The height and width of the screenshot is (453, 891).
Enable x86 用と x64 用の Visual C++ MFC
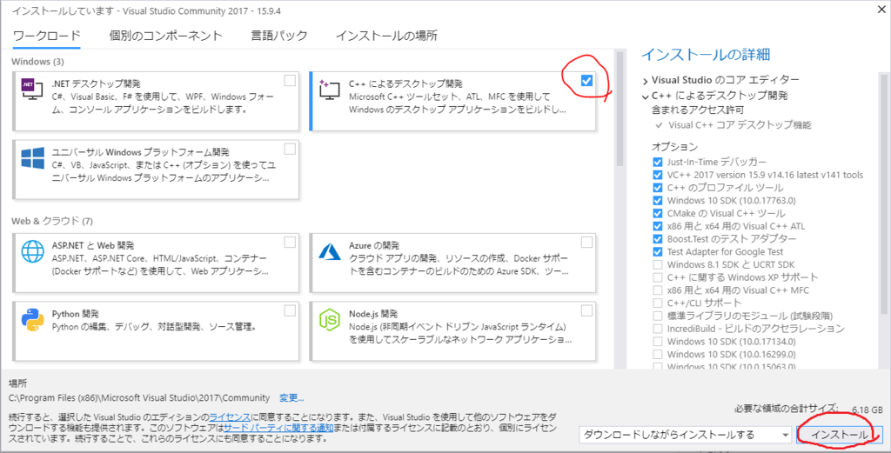click(658, 290)
